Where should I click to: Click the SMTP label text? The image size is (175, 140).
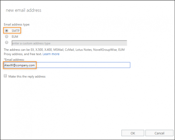point(15,31)
